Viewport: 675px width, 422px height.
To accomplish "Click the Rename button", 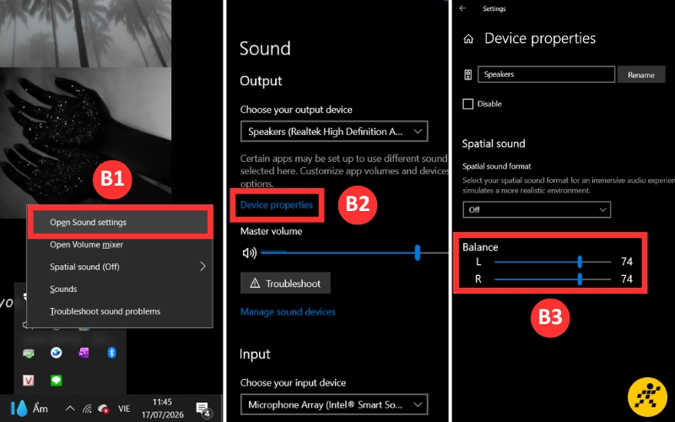I will [641, 74].
